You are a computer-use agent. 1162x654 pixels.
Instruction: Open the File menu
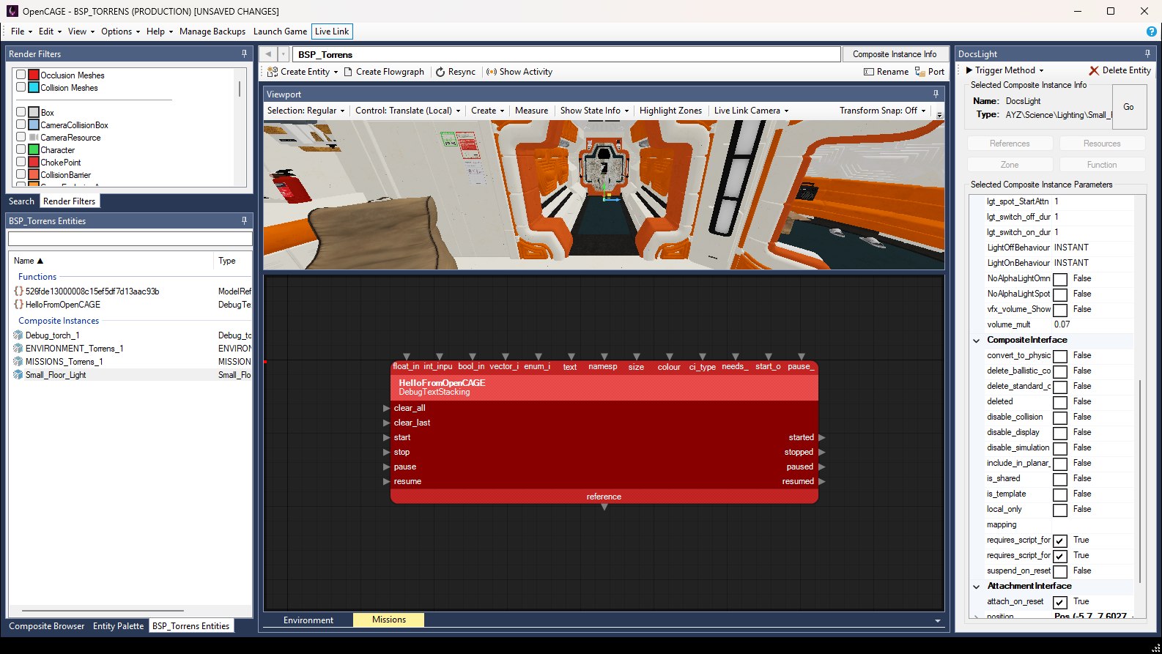[21, 31]
